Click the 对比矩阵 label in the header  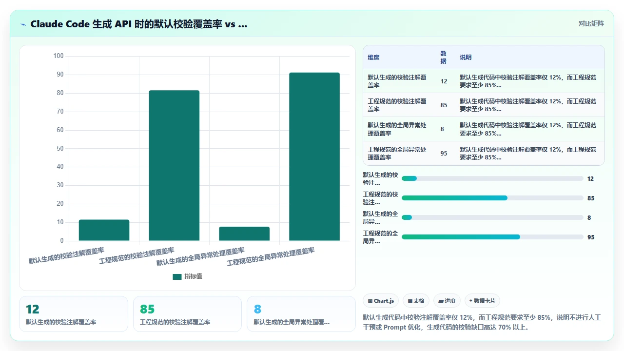(x=591, y=23)
